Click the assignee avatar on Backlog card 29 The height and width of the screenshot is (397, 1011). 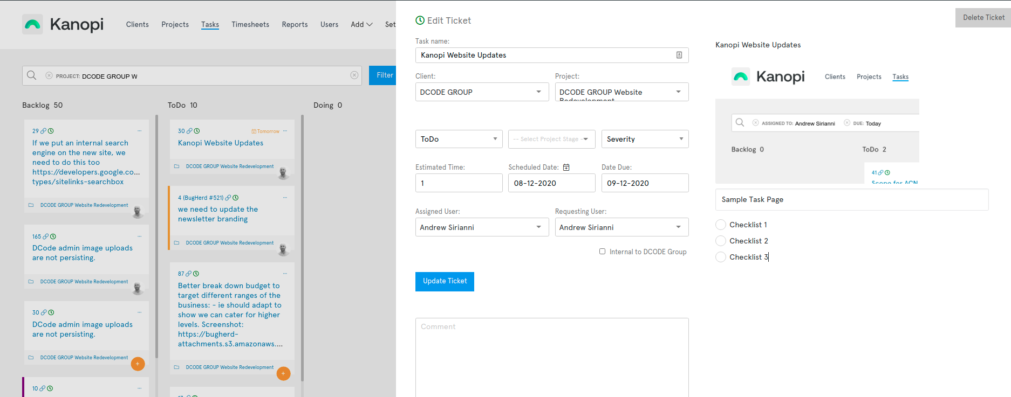point(138,212)
